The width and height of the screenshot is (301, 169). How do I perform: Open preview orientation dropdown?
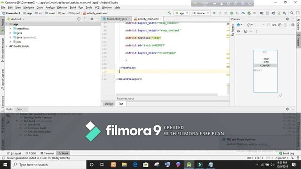click(250, 25)
